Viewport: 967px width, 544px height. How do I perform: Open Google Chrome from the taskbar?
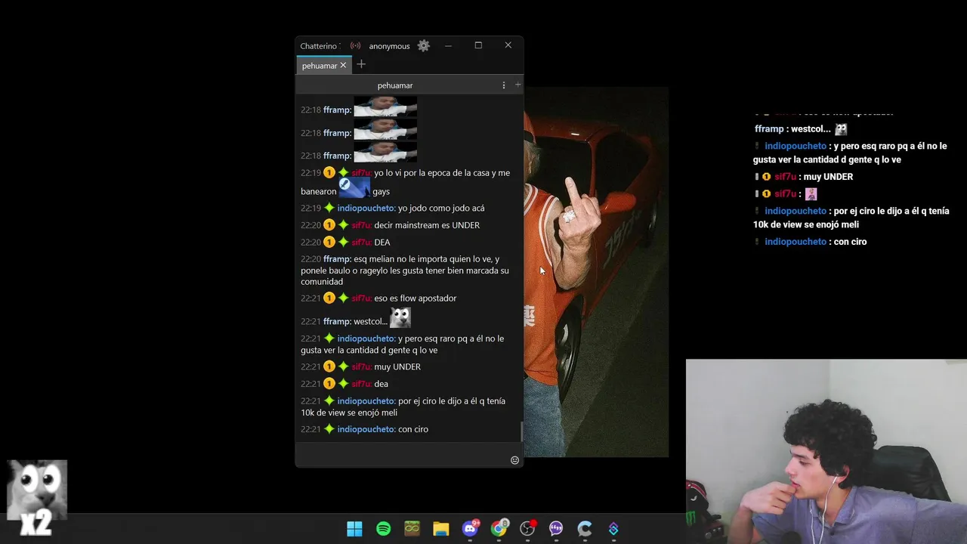coord(499,528)
